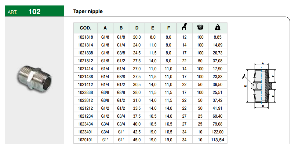Select product code 1021818
The image size is (295, 148).
pos(86,37)
